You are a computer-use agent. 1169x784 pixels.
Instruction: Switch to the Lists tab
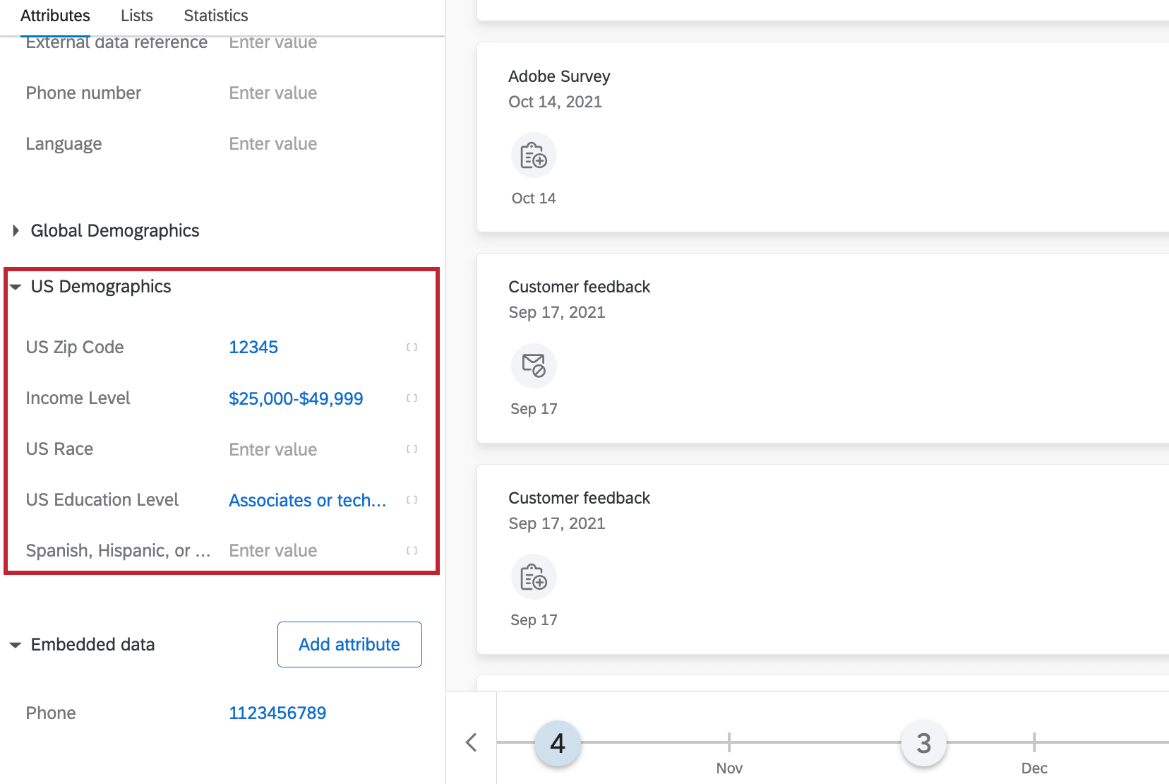pyautogui.click(x=136, y=15)
